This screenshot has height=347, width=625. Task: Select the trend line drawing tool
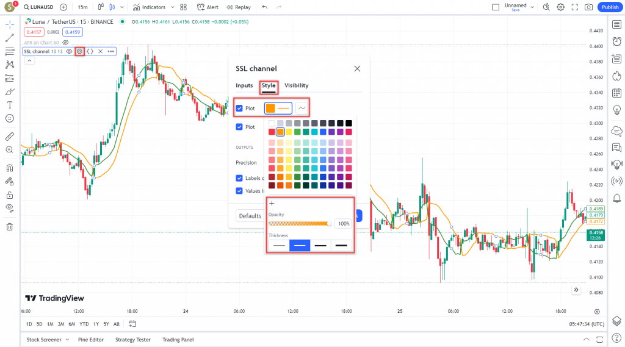pyautogui.click(x=10, y=38)
